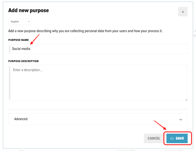Expand the Advanced section

[98, 119]
